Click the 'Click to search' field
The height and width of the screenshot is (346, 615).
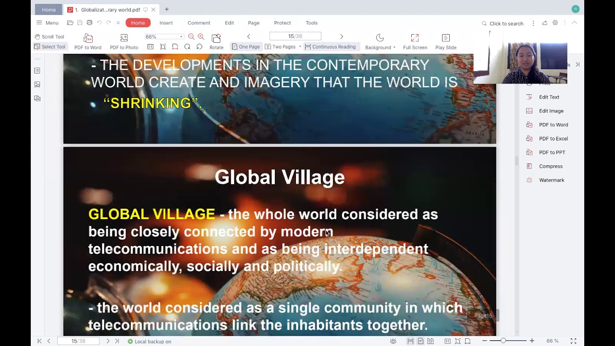click(x=503, y=24)
